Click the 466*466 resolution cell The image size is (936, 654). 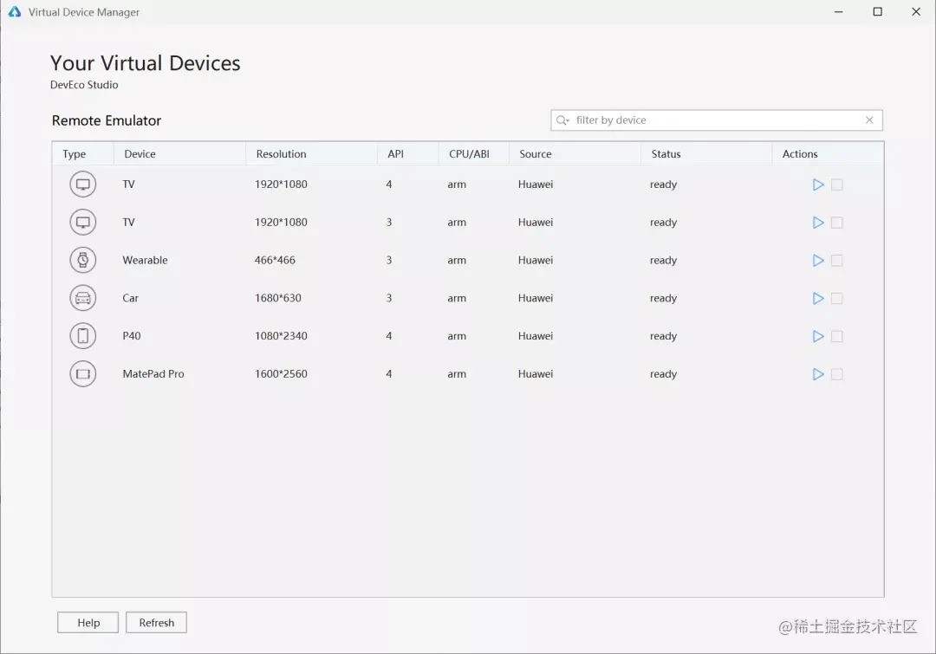275,260
